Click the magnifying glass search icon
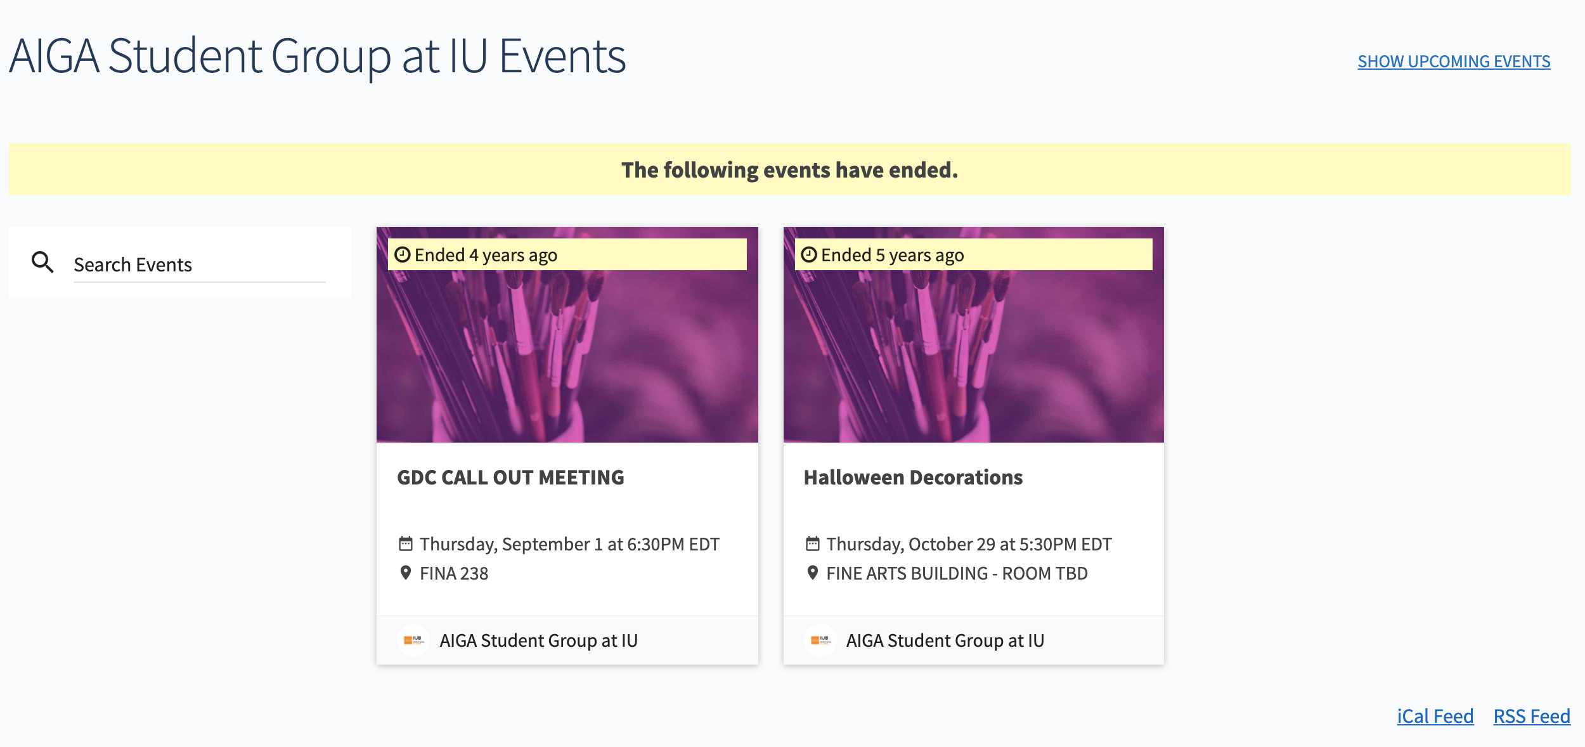Image resolution: width=1585 pixels, height=747 pixels. click(x=42, y=262)
